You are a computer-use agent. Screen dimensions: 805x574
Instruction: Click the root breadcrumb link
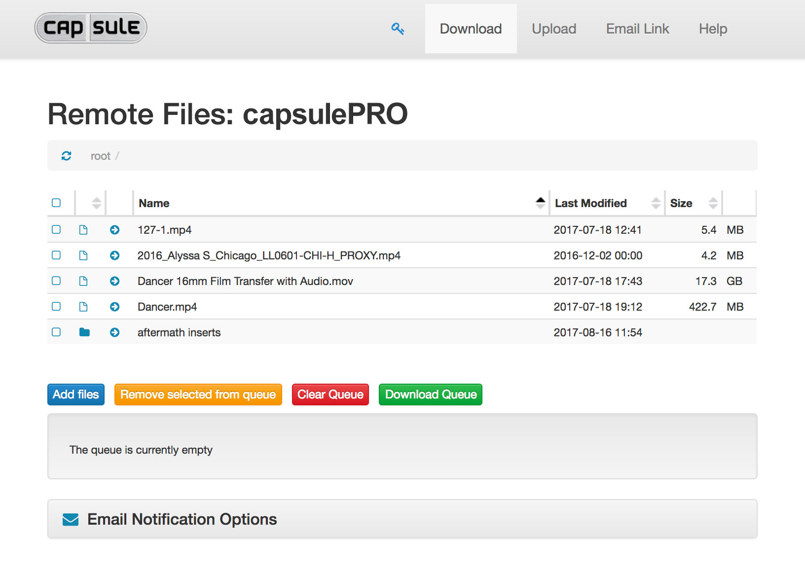point(101,156)
